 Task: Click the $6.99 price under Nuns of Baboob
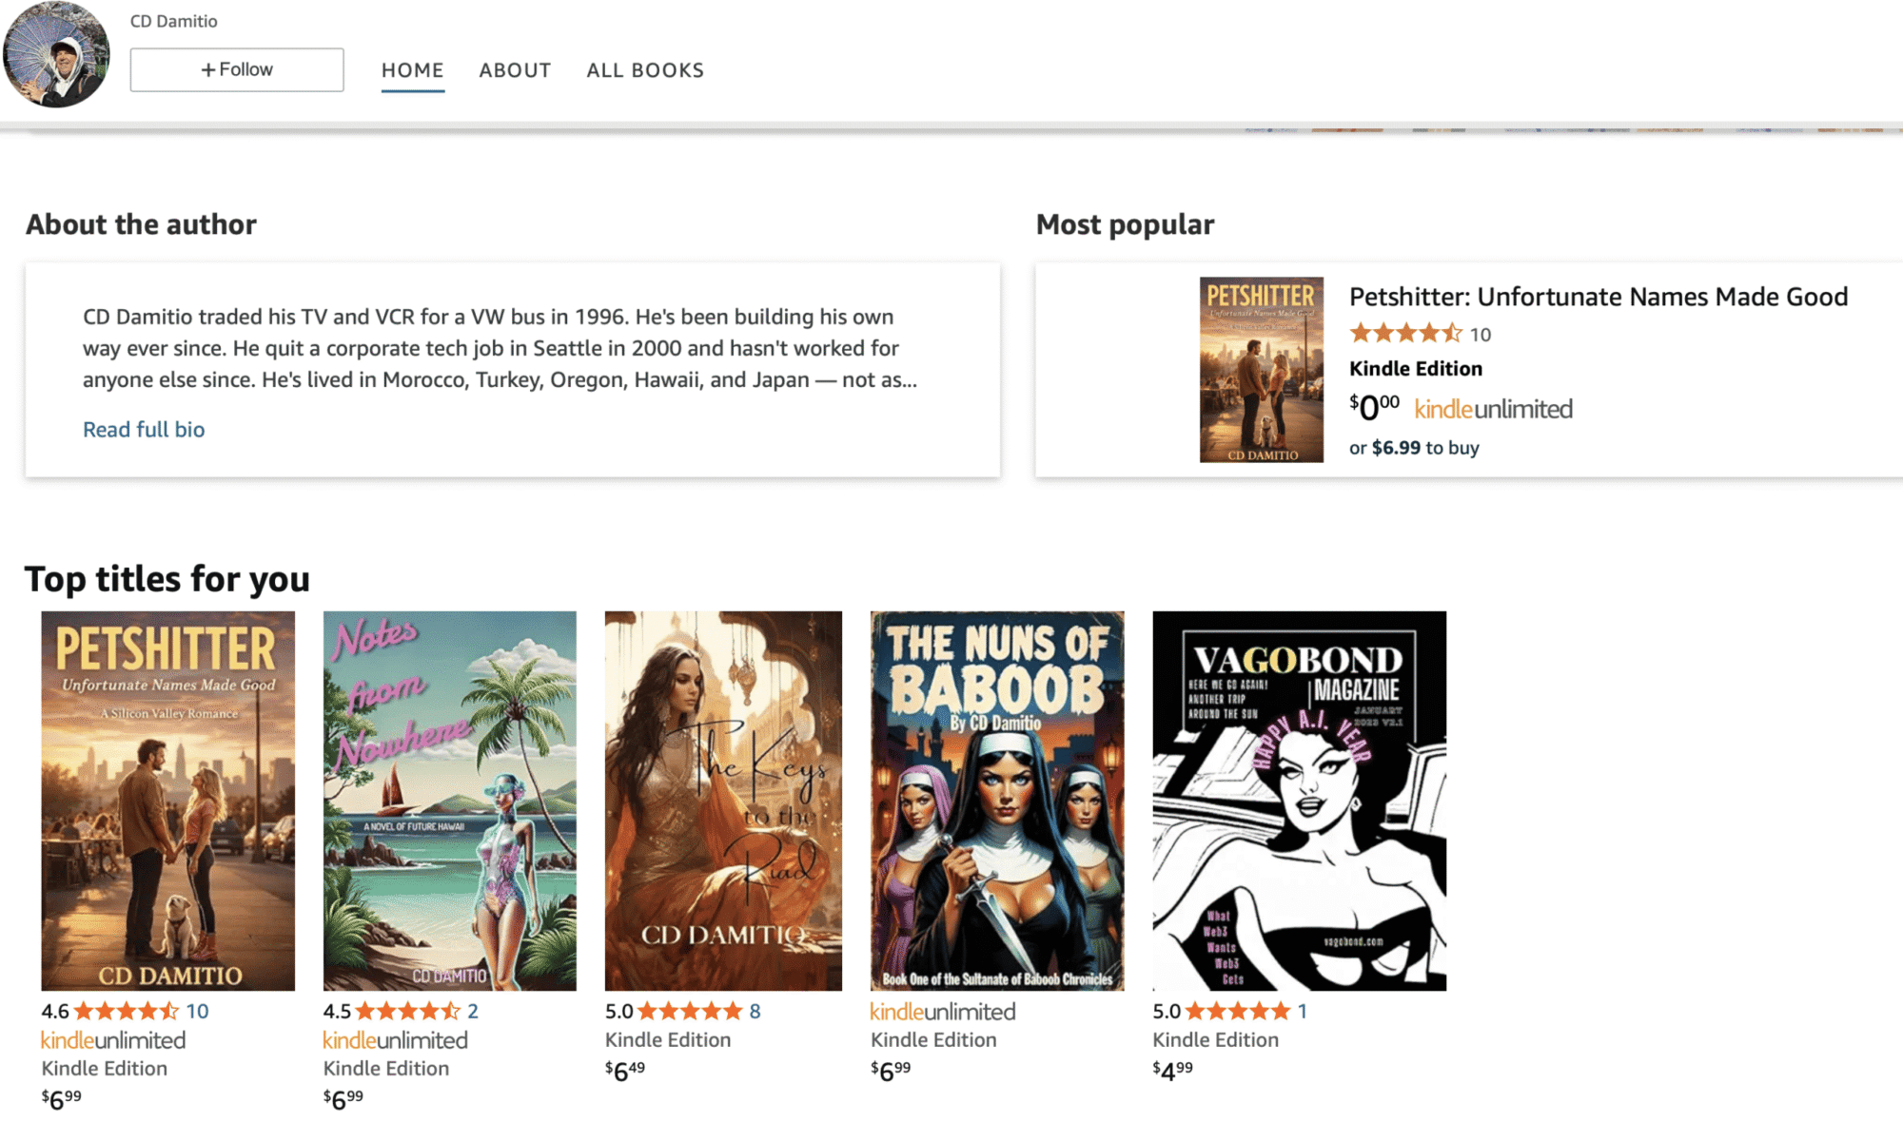pos(891,1071)
